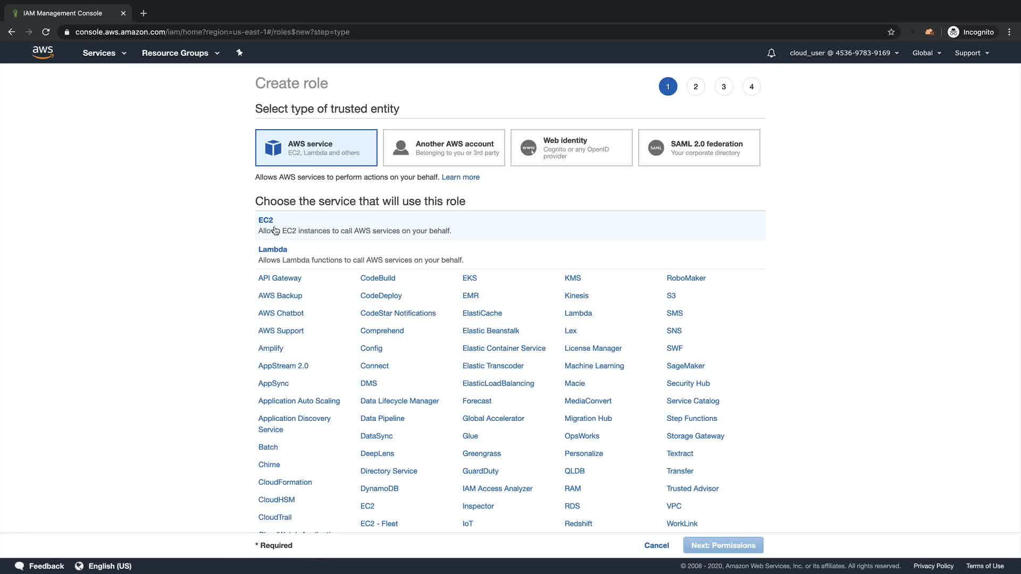Select AWS service trusted entity card

point(316,148)
